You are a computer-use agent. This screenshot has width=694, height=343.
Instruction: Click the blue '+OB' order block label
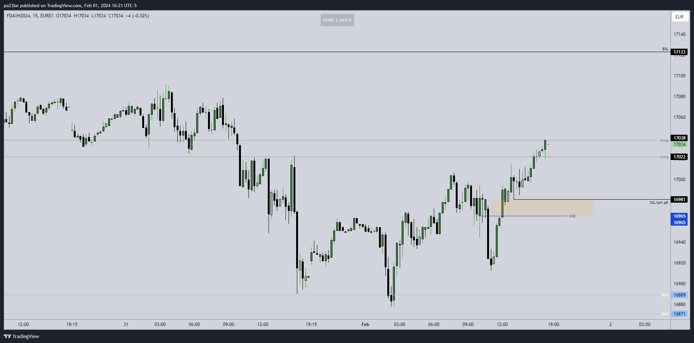pyautogui.click(x=571, y=216)
